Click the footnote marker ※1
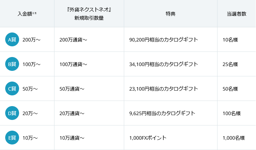Image resolution: width=256 pixels, height=150 pixels. click(x=35, y=13)
